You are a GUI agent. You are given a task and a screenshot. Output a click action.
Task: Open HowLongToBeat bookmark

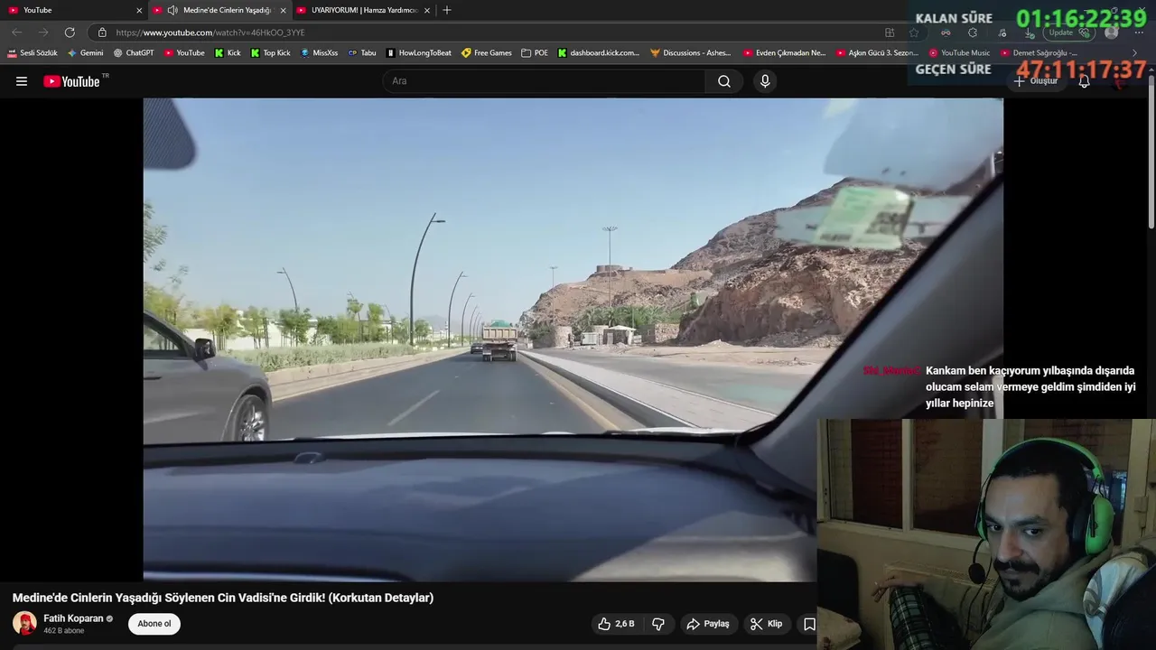pyautogui.click(x=419, y=53)
